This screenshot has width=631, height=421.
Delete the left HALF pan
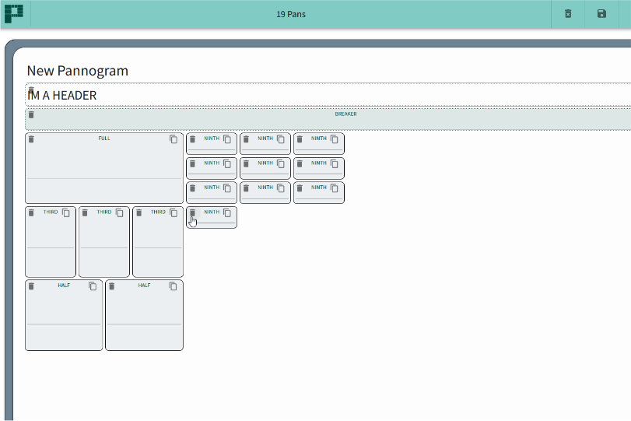point(31,286)
